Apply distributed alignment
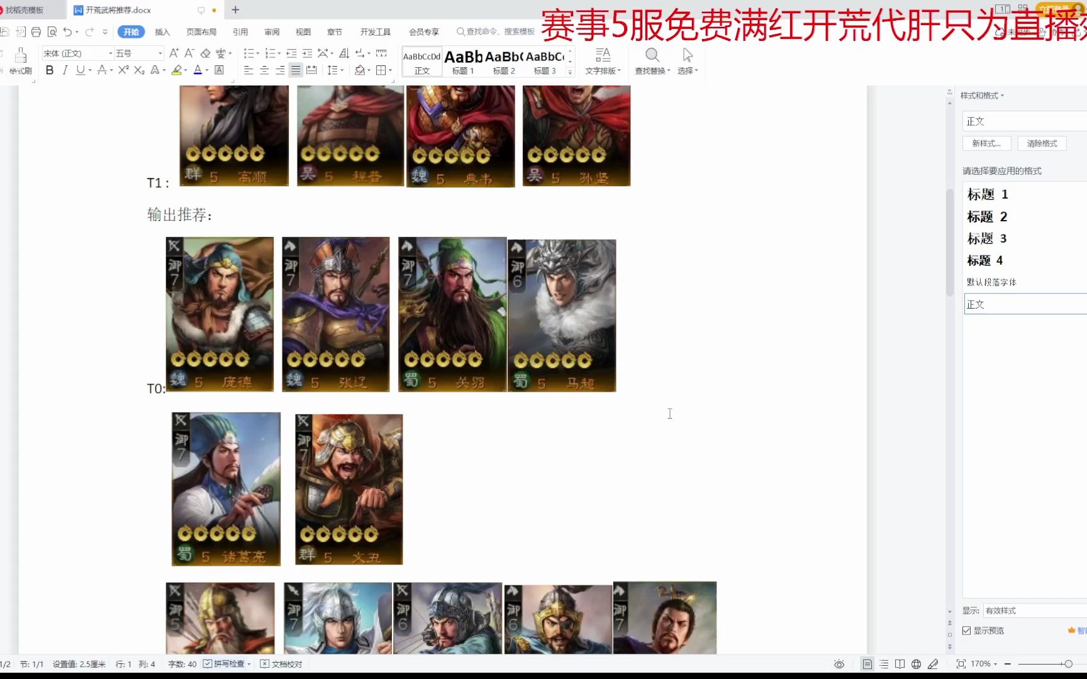This screenshot has width=1087, height=679. pos(311,70)
